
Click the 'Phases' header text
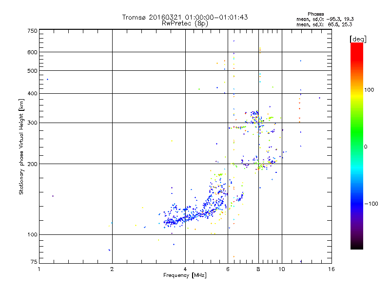315,14
